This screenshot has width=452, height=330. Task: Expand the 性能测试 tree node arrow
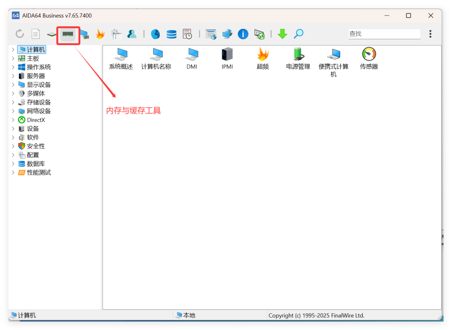[x=13, y=173]
